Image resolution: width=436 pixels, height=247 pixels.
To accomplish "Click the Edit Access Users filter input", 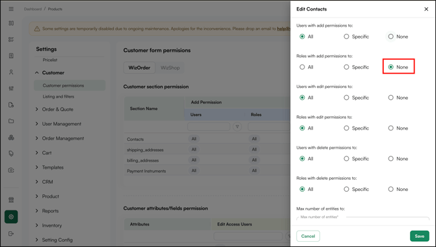I will (x=248, y=236).
